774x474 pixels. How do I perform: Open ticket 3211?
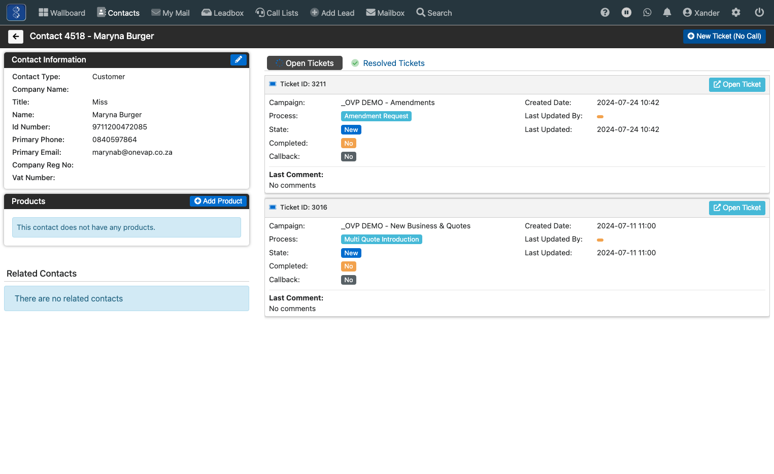point(737,85)
